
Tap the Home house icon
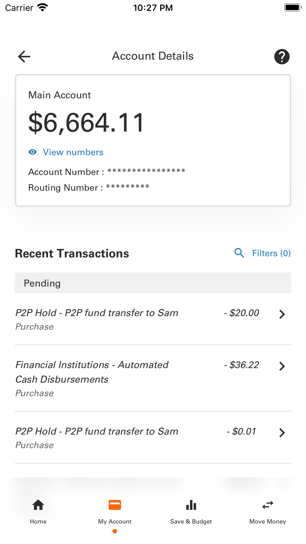tap(38, 505)
